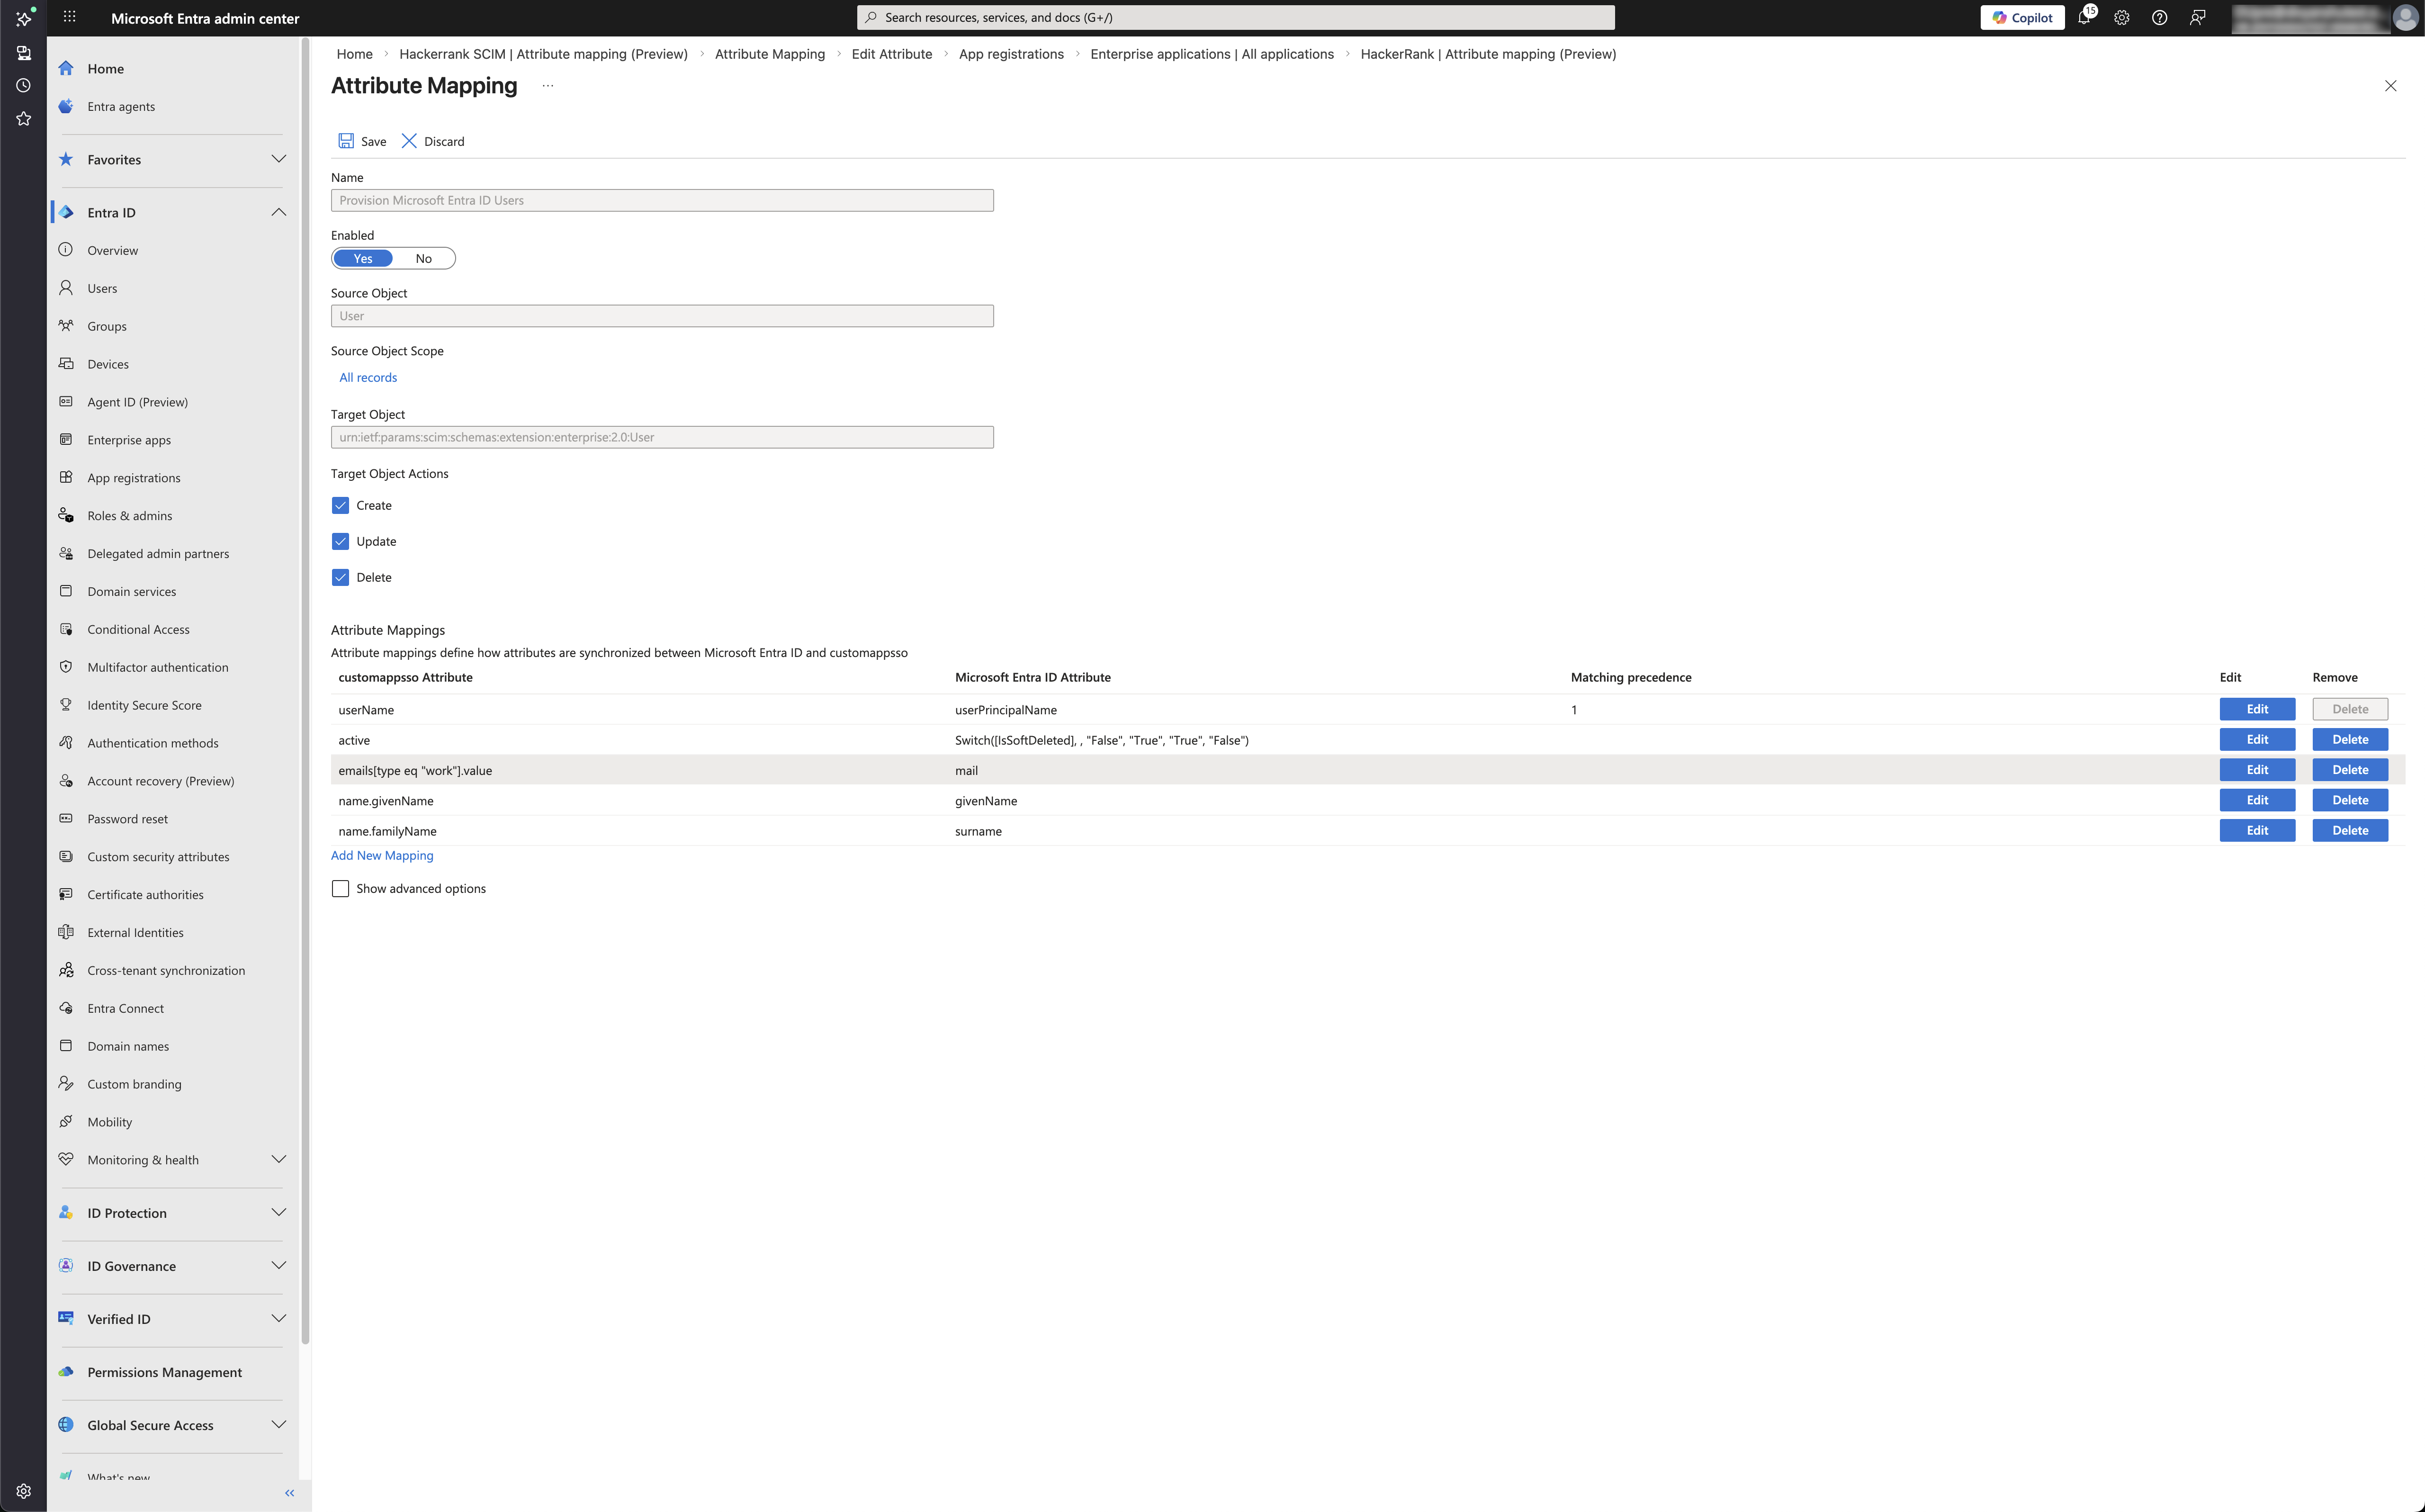This screenshot has height=1512, width=2425.
Task: Uncheck the Delete target action checkbox
Action: pyautogui.click(x=340, y=578)
